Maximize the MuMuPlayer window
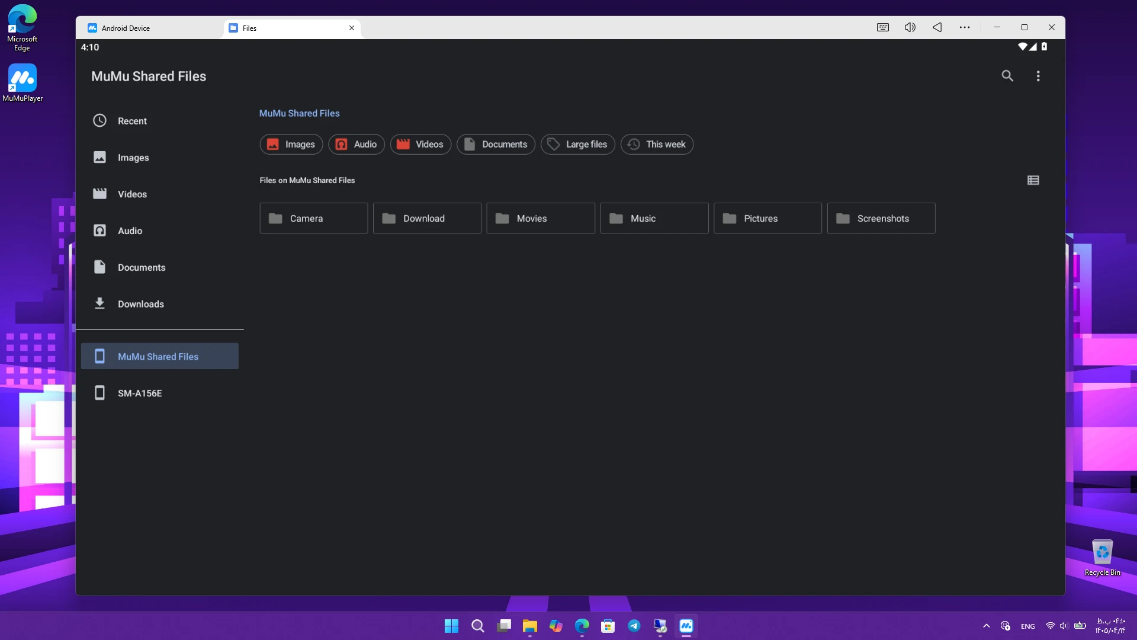The width and height of the screenshot is (1137, 640). click(1024, 27)
